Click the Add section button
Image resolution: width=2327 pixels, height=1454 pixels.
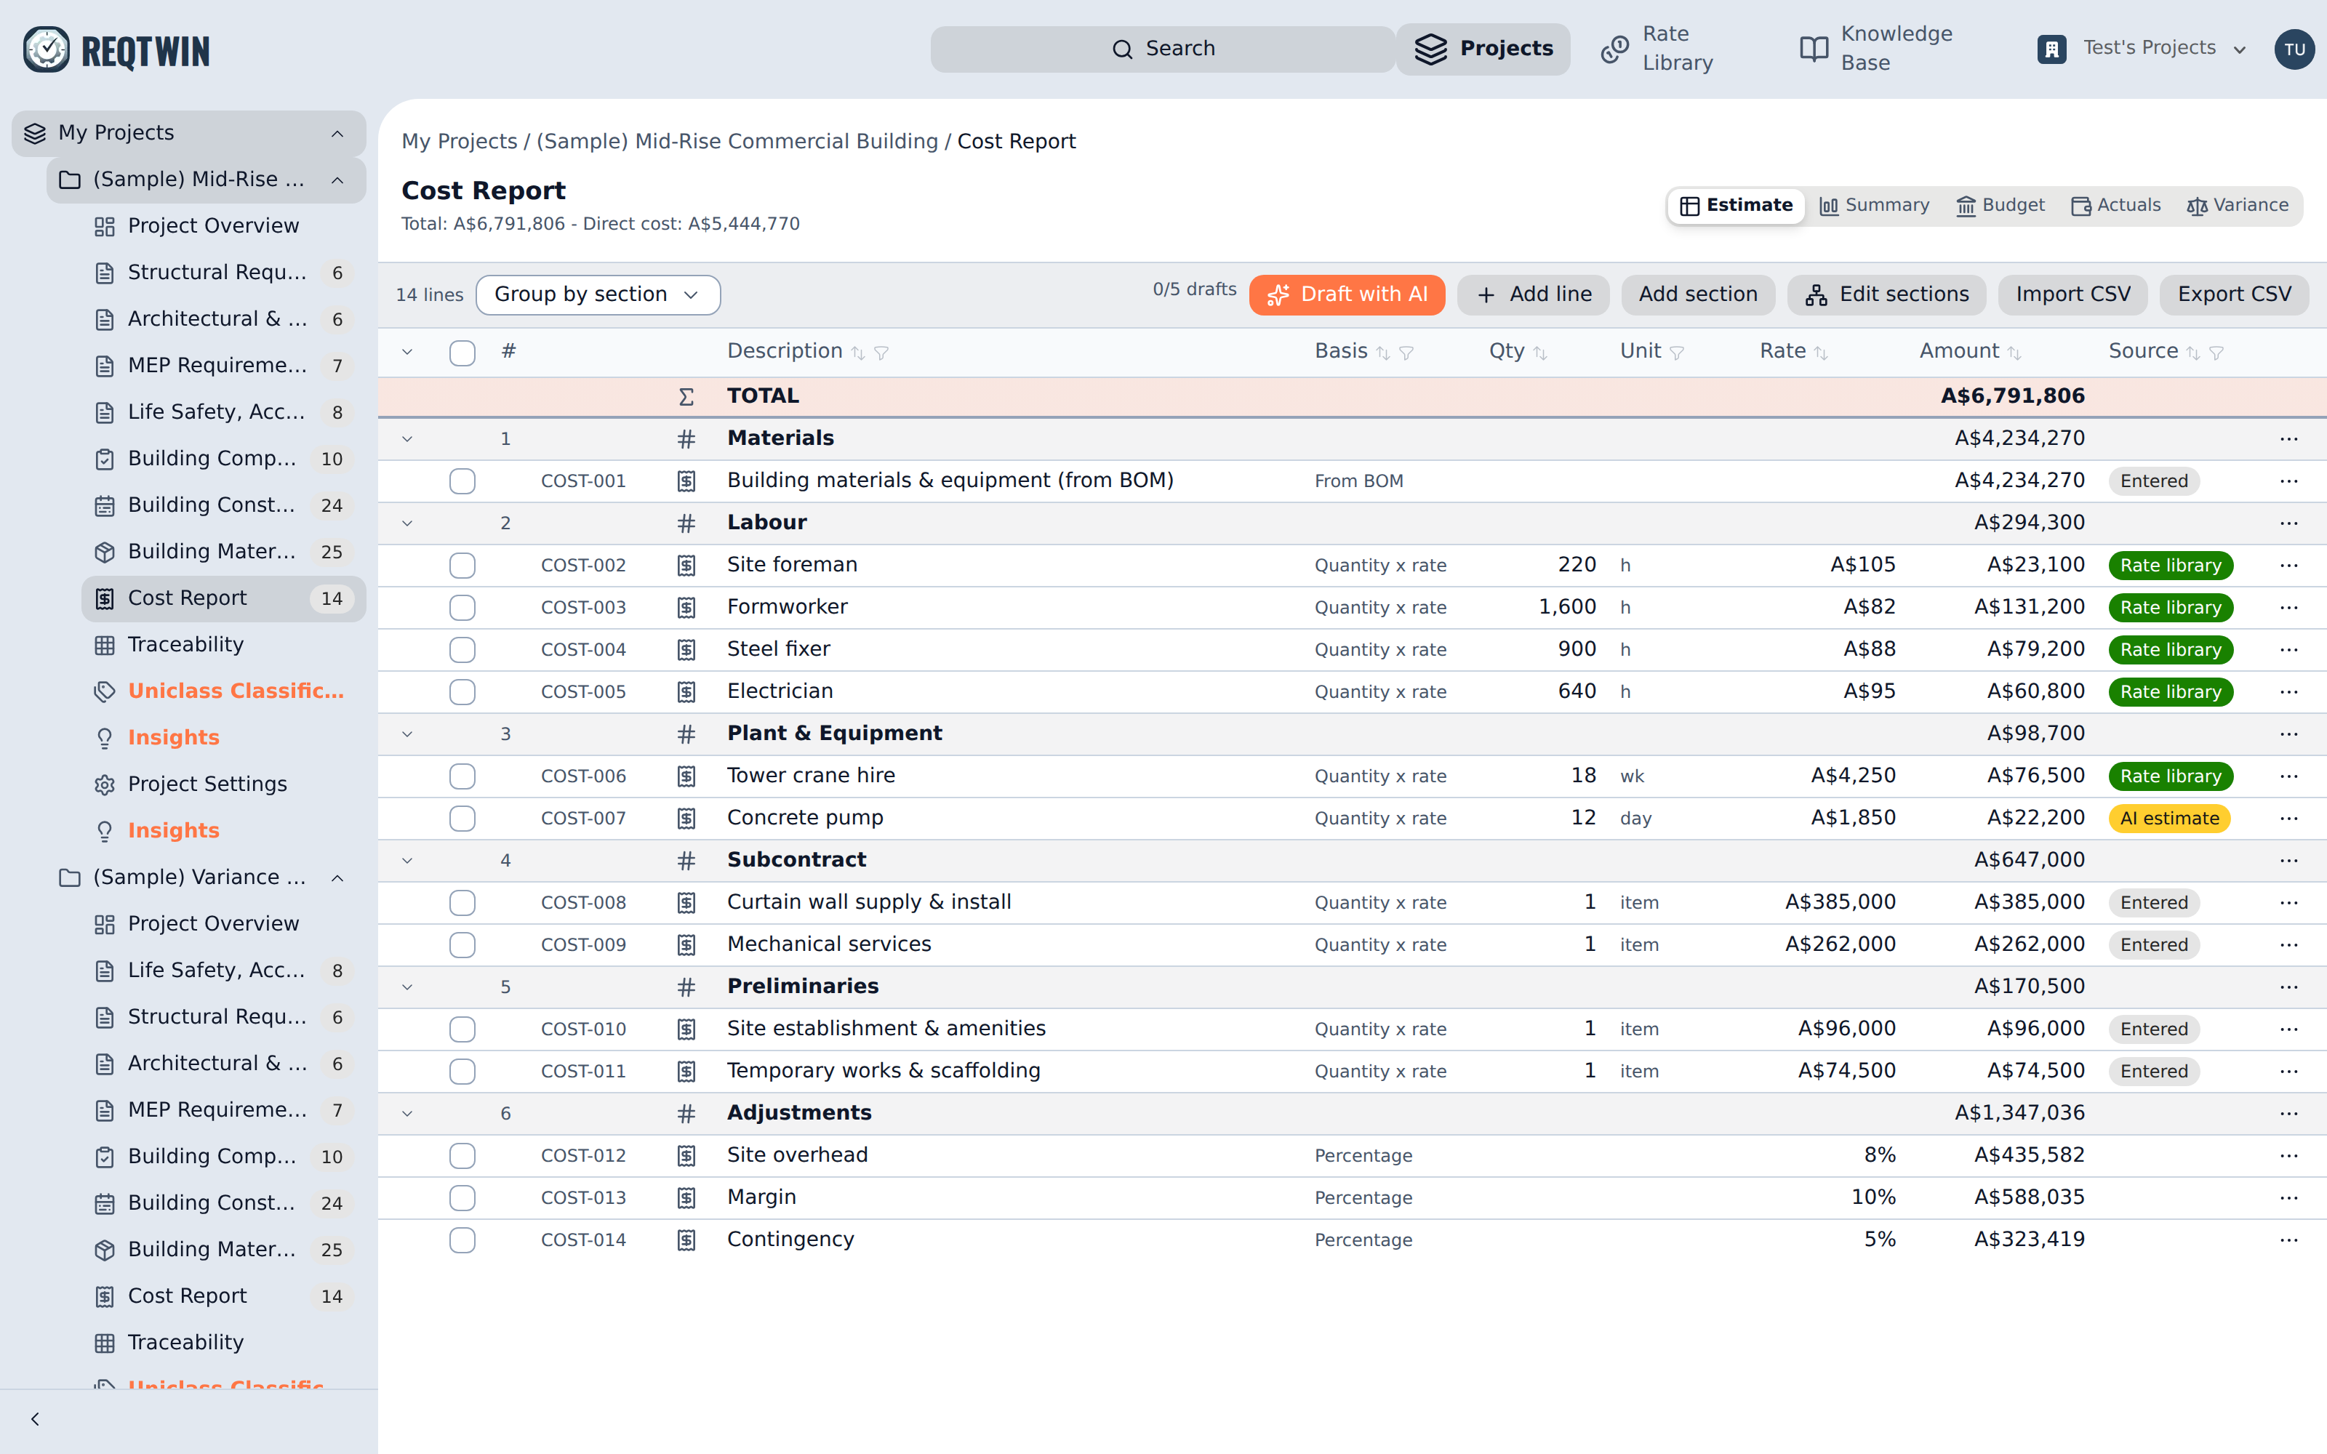pos(1698,295)
